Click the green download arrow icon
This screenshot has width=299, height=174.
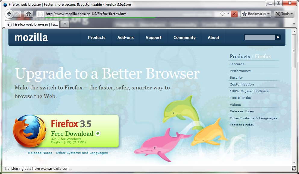pyautogui.click(x=98, y=134)
